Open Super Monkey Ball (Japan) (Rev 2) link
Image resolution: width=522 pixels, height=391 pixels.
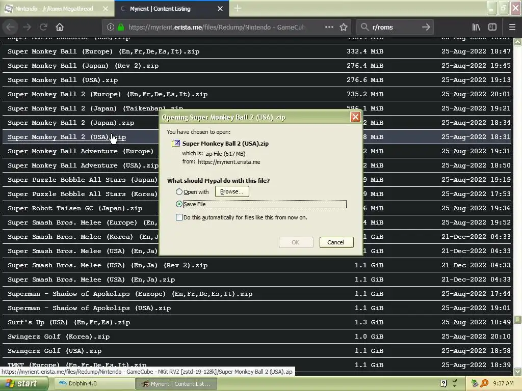click(x=83, y=66)
